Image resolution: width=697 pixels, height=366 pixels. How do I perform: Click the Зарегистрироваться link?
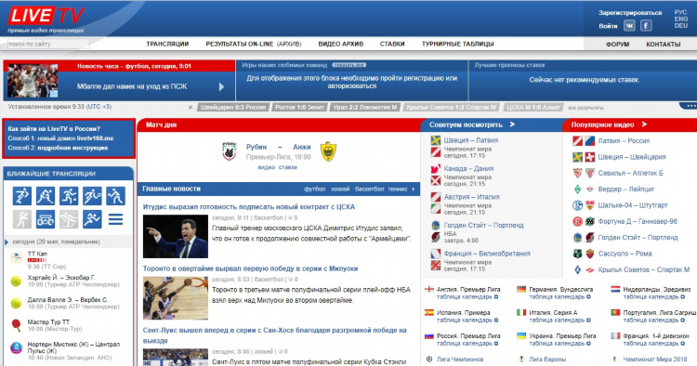[630, 13]
